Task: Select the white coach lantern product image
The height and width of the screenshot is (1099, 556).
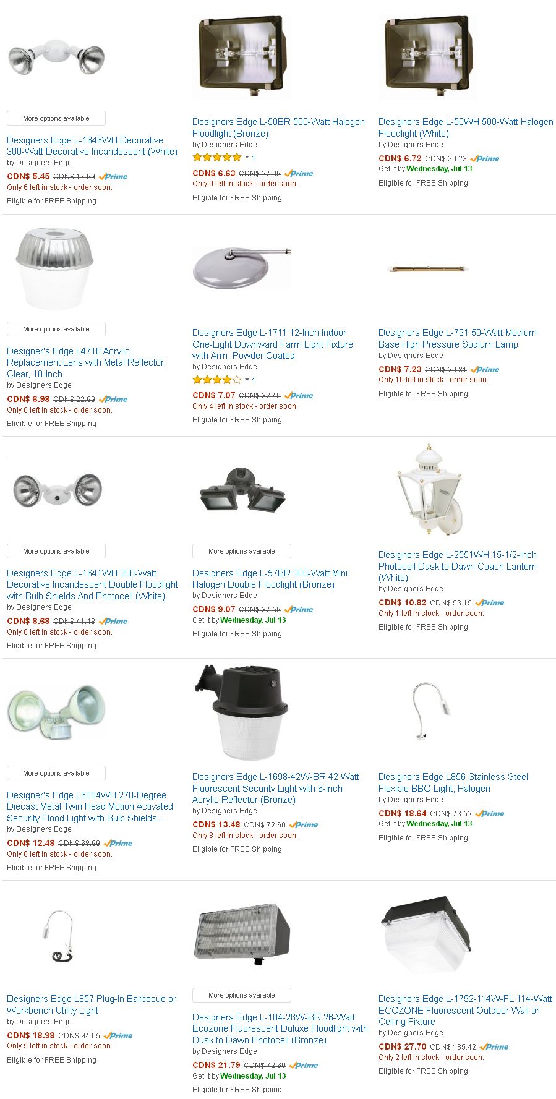Action: tap(428, 489)
